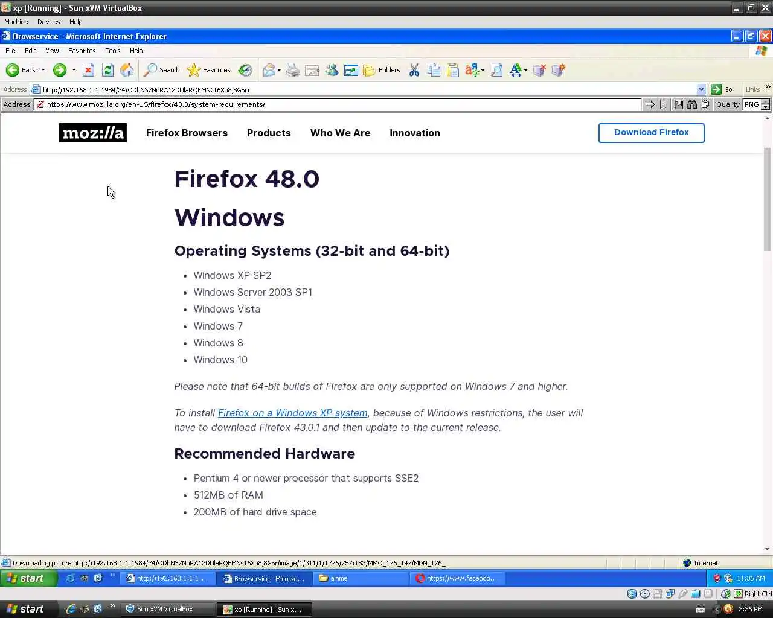Click the inner XP Start button
The height and width of the screenshot is (618, 773).
[28, 578]
